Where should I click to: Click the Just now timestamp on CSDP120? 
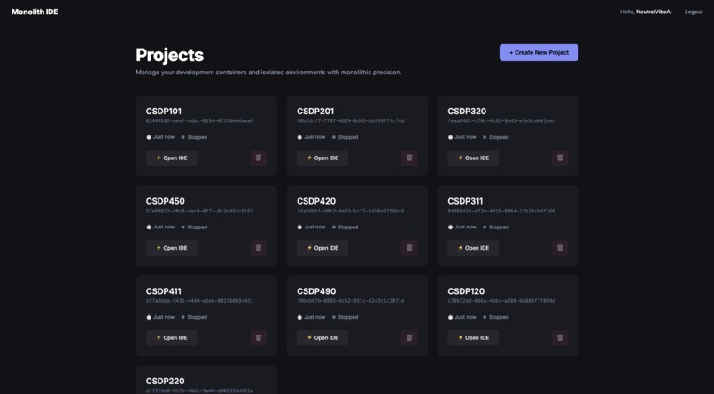[x=462, y=317]
